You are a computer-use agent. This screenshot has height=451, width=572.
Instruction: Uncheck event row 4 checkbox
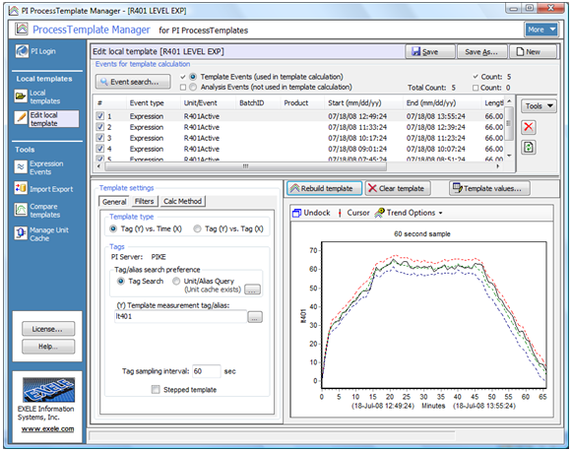click(100, 149)
